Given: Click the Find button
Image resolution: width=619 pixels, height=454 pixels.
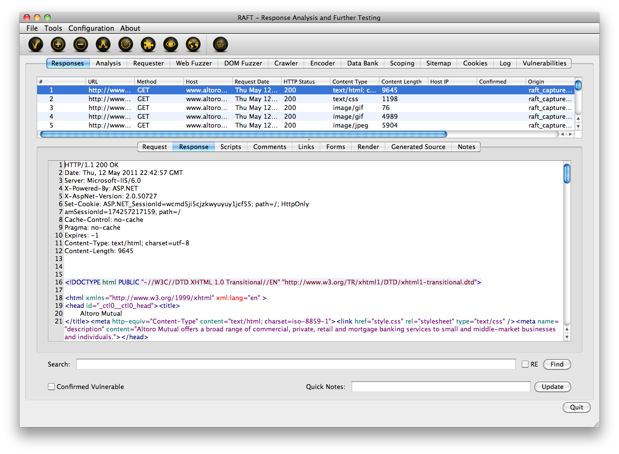Looking at the screenshot, I should (x=557, y=364).
